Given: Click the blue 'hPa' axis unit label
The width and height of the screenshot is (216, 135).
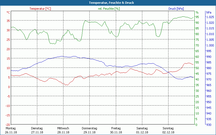Looking at the screenshot, I should (209, 12).
